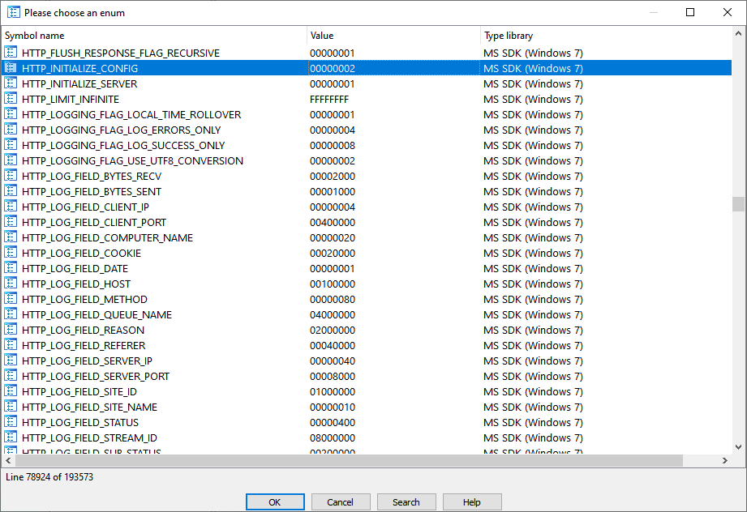Click the enum icon beside HTTP_LOG_FIELD_CLIENT_IP
Viewport: 747px width, 512px height.
pos(11,207)
